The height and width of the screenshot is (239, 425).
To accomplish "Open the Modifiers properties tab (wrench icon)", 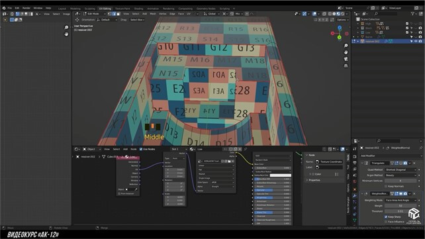I will pyautogui.click(x=355, y=196).
